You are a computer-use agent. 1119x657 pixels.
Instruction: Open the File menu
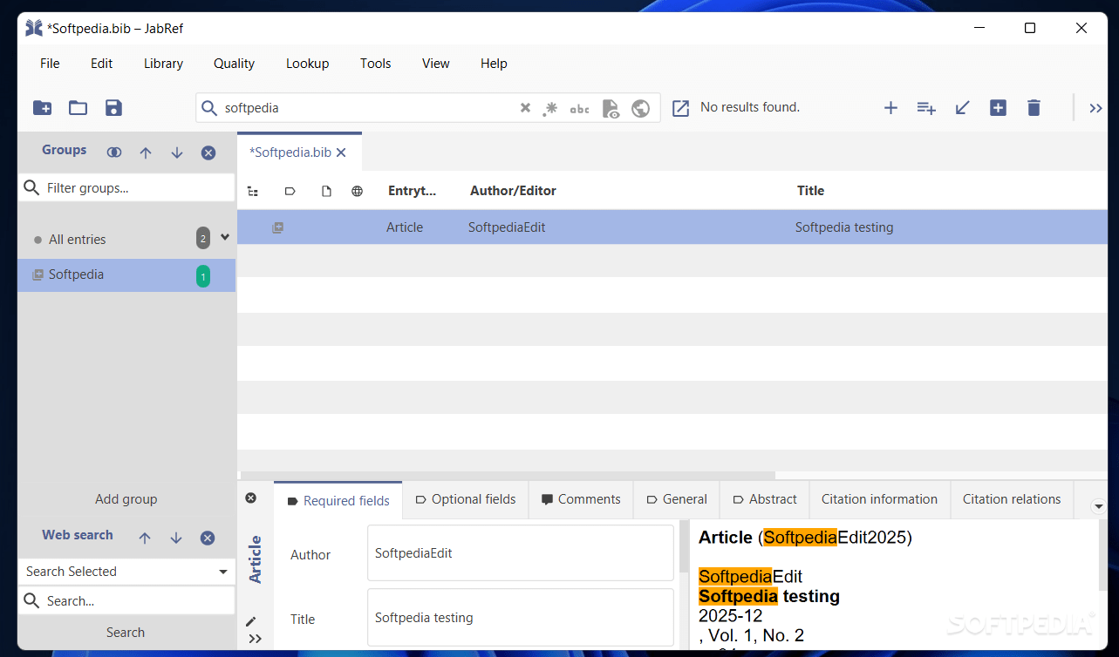(x=50, y=64)
